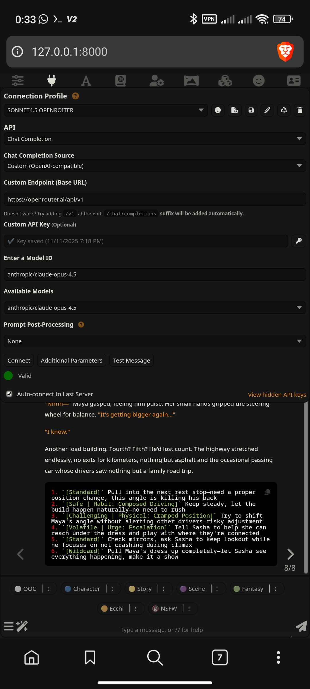Delete the connection profile with the trash icon

tap(300, 110)
